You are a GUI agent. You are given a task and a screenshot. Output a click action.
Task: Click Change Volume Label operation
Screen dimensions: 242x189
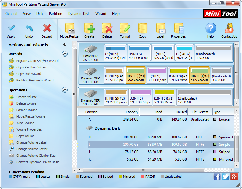point(31,142)
